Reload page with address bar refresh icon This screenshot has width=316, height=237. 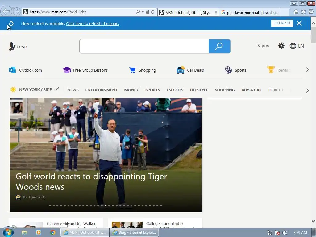(153, 12)
